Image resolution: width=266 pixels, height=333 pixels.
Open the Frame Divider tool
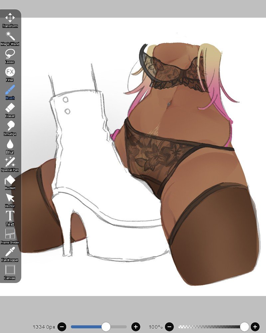[10, 236]
